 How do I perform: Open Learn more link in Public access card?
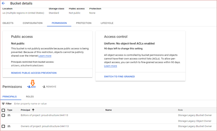45,56
